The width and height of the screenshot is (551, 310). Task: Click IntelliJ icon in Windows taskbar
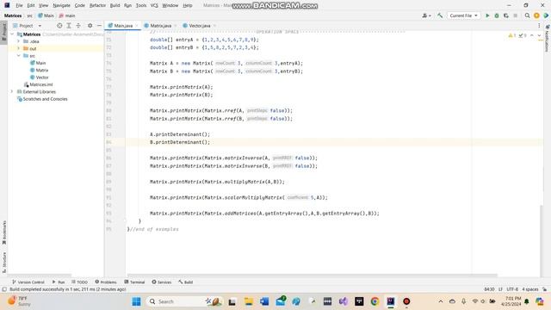click(x=390, y=301)
